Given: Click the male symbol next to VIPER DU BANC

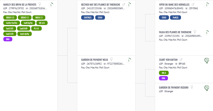Looking at the screenshot, I should click(x=193, y=5).
